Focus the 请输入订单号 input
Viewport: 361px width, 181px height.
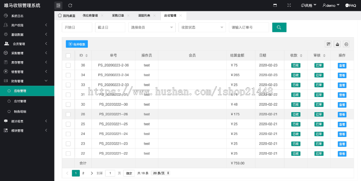[x=249, y=27]
